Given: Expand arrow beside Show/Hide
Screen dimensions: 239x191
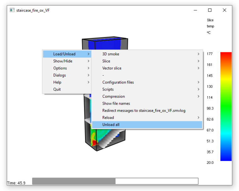Looking at the screenshot, I should click(88, 61).
